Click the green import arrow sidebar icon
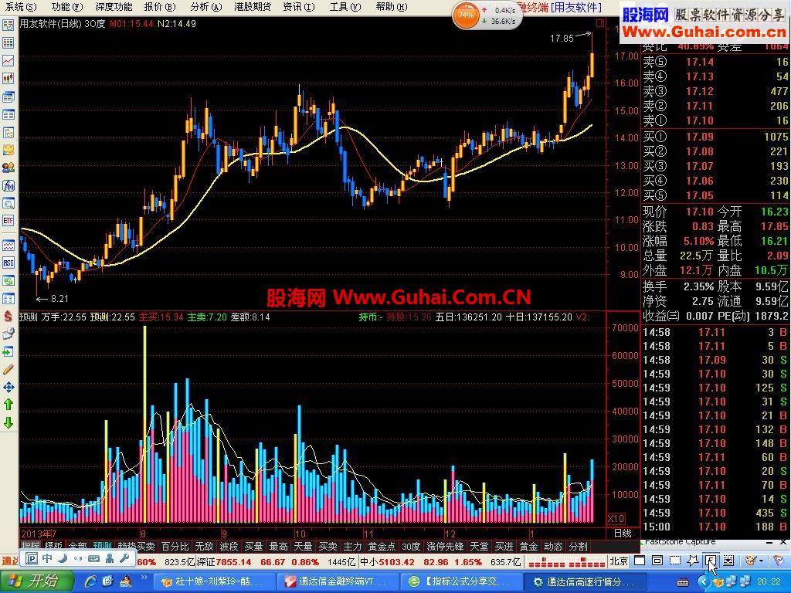 click(x=8, y=351)
